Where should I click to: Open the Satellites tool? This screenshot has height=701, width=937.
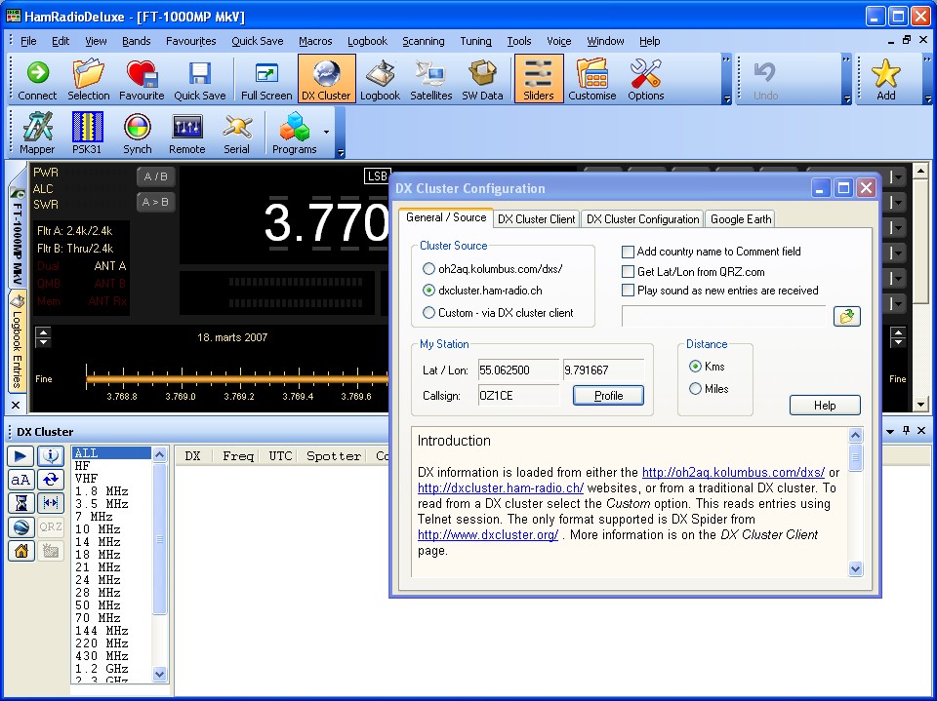coord(430,79)
